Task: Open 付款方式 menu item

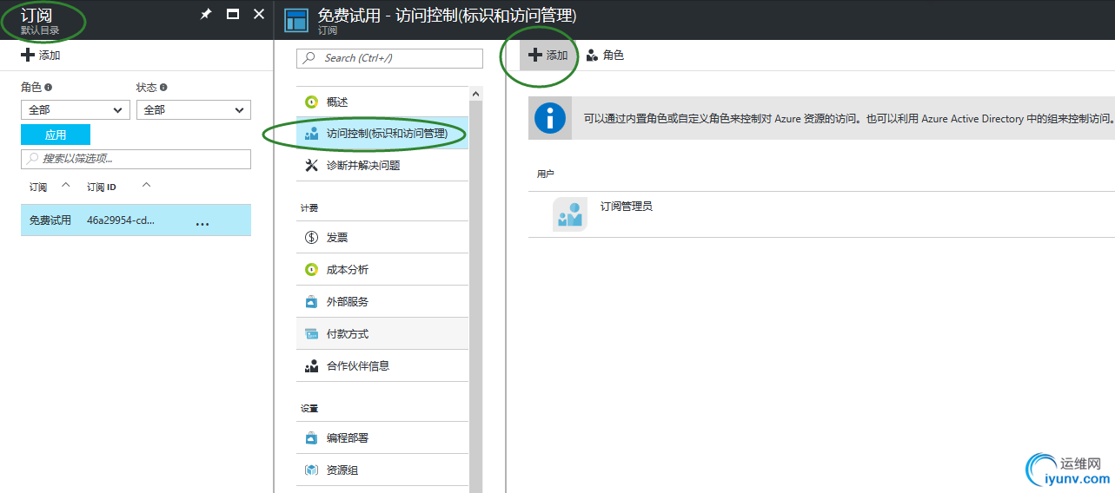Action: [x=382, y=333]
